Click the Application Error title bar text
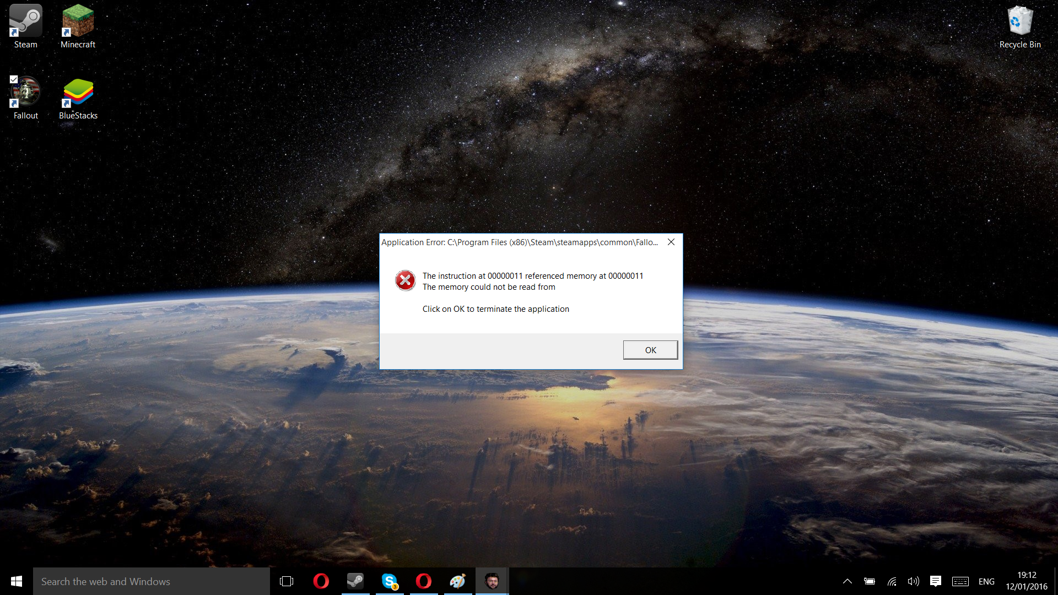Viewport: 1058px width, 595px height. 519,242
